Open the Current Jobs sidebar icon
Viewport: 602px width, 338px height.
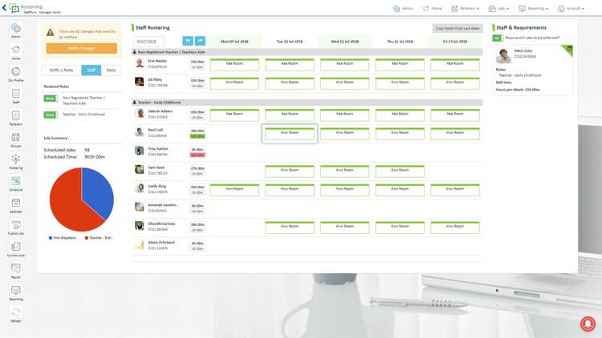(16, 247)
